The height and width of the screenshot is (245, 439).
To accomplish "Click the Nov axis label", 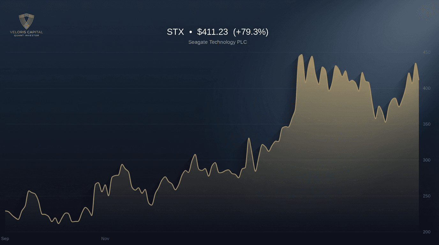I will (105, 238).
